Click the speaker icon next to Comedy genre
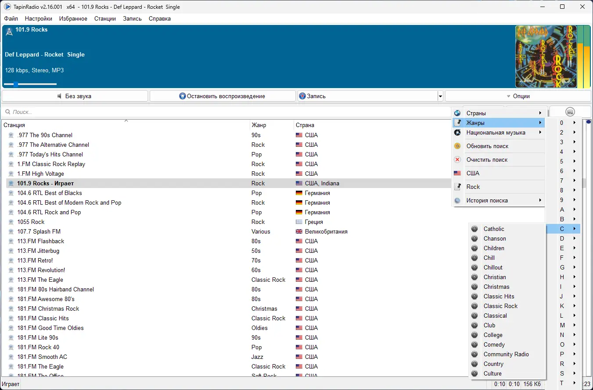Image resolution: width=593 pixels, height=390 pixels. point(474,344)
